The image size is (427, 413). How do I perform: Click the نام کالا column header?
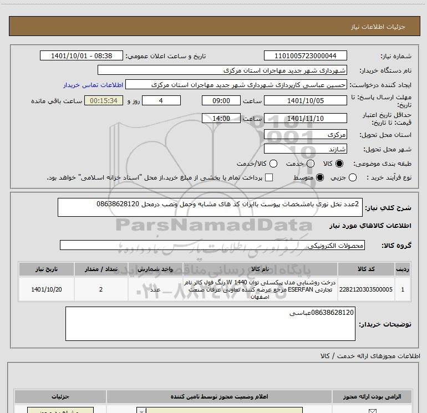(260, 269)
